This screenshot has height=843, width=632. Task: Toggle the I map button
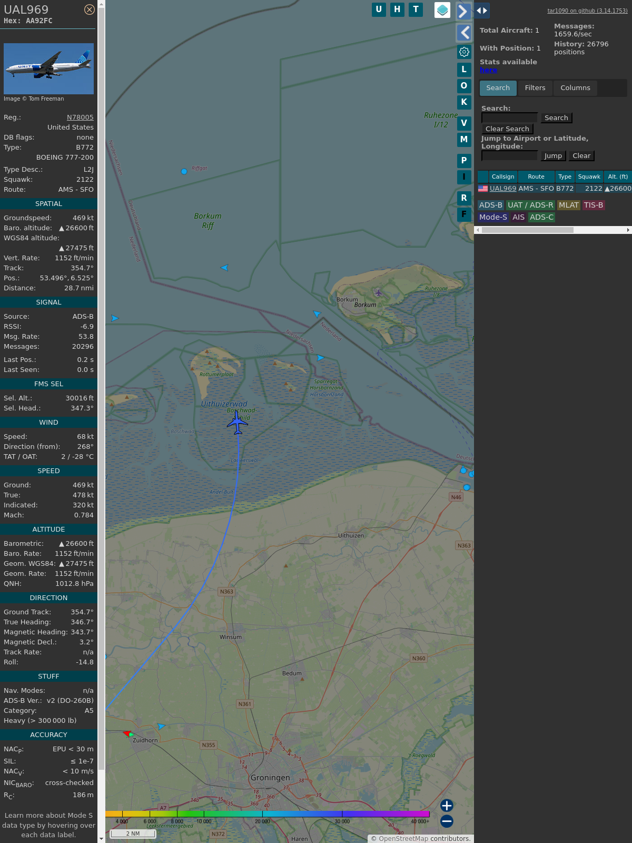click(x=464, y=177)
